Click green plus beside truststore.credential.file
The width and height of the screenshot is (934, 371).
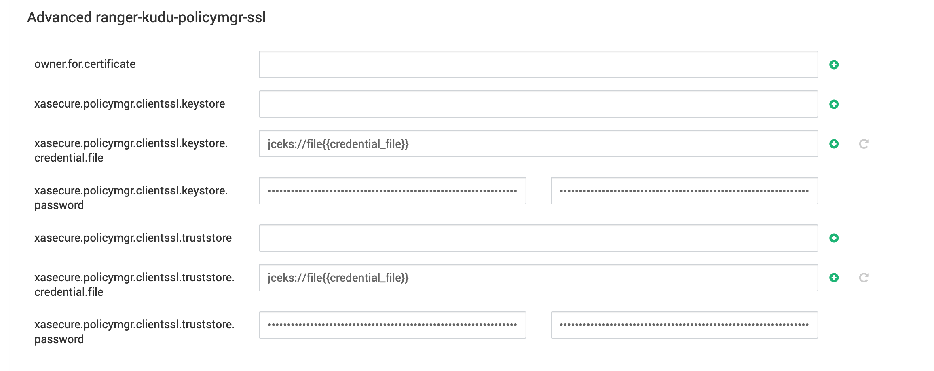(834, 278)
